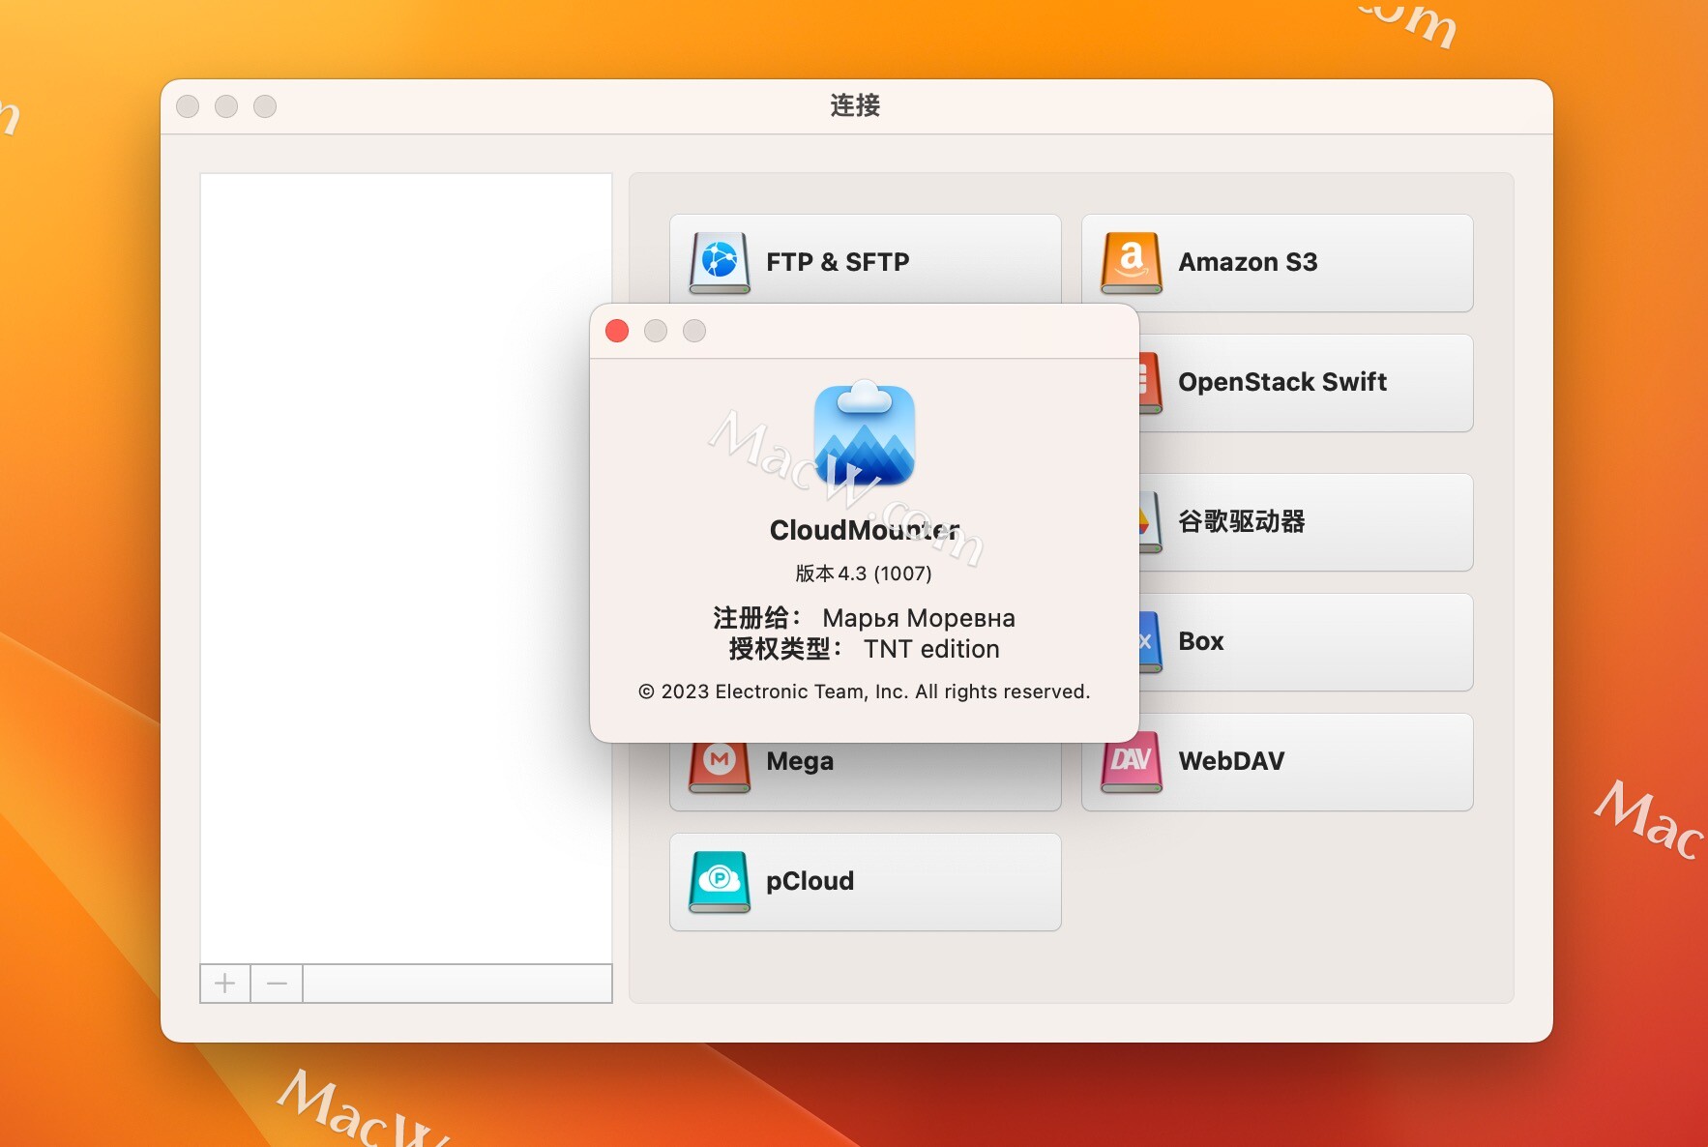Viewport: 1708px width, 1147px height.
Task: Select the FTP & SFTP card label
Action: click(x=838, y=262)
